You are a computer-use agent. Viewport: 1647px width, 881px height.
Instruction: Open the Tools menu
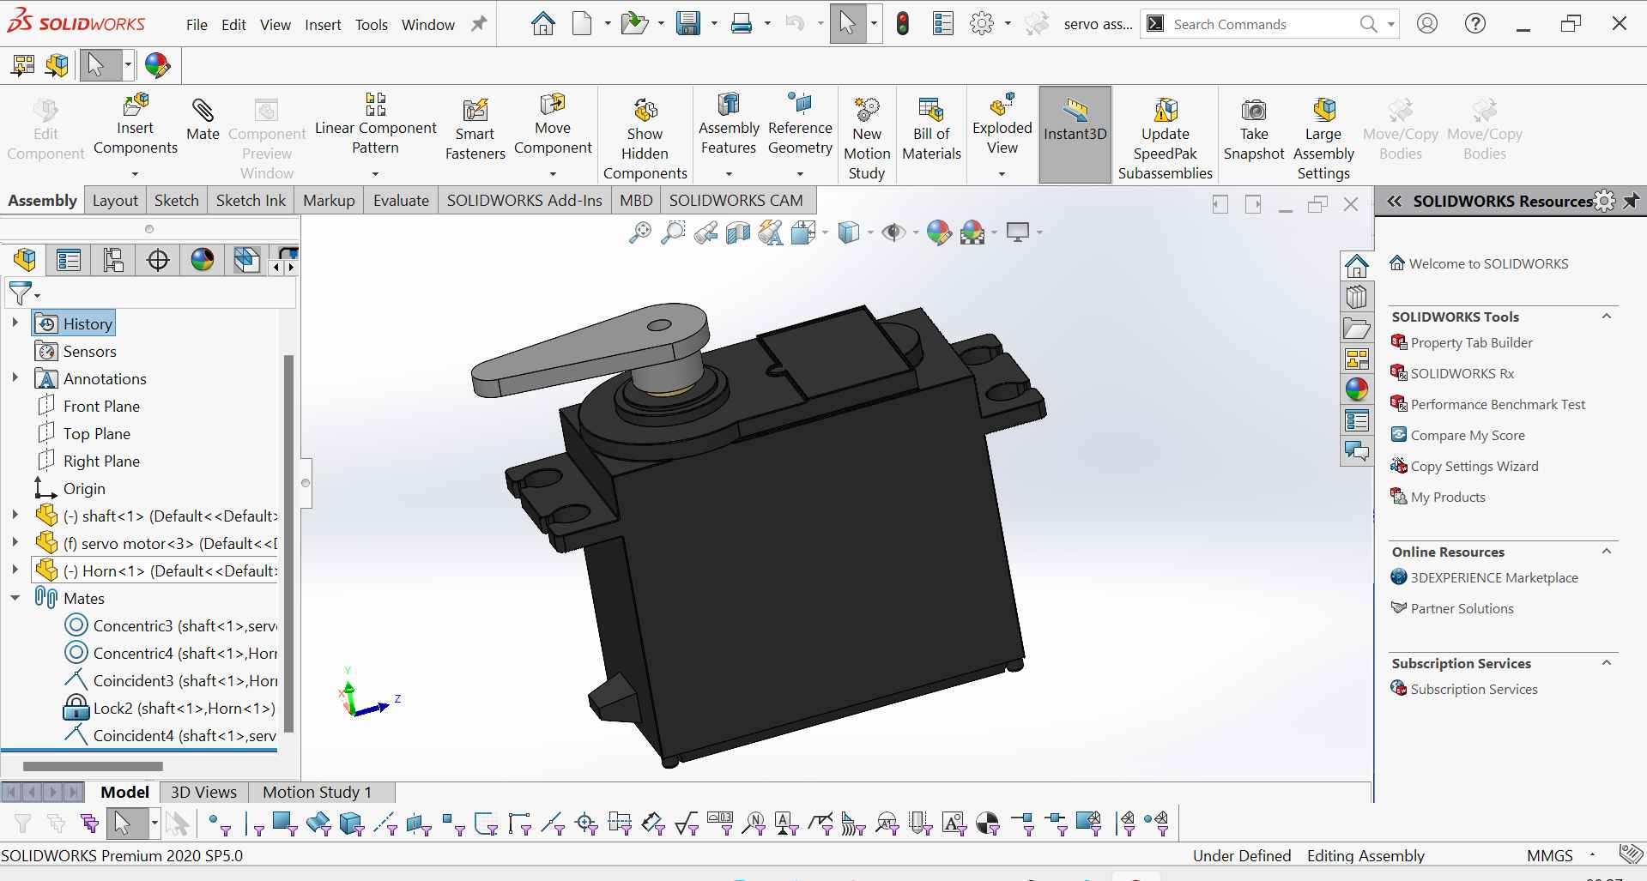pos(372,25)
